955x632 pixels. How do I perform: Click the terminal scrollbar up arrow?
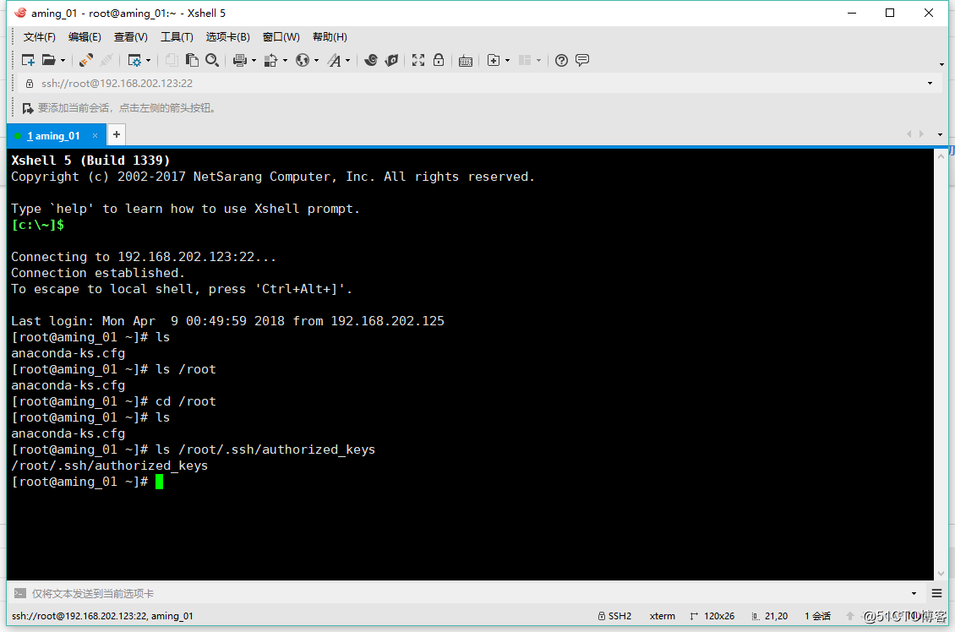941,155
